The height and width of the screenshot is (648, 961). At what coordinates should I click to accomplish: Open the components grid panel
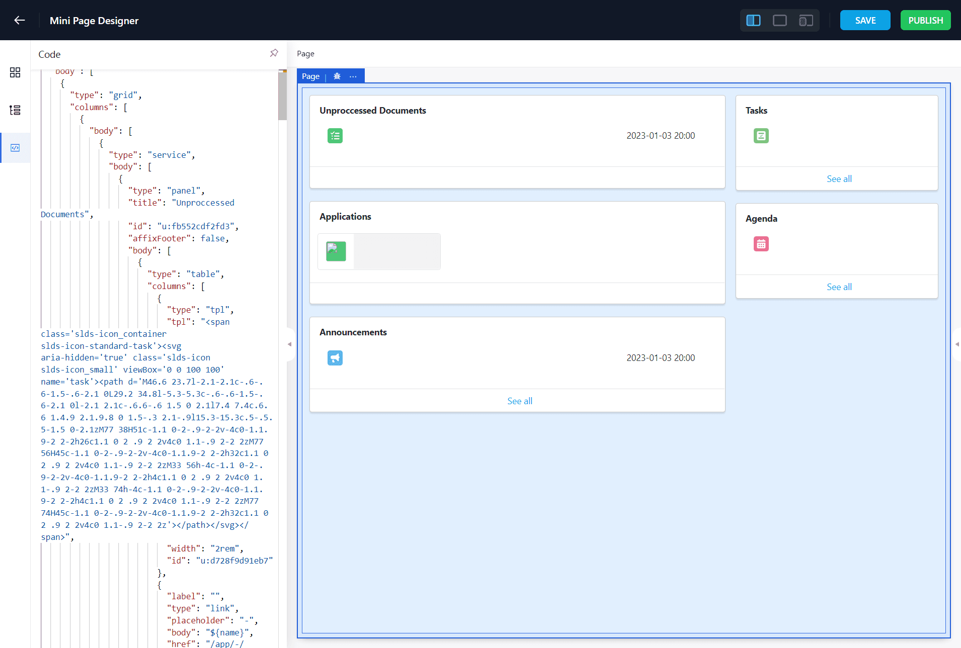15,72
